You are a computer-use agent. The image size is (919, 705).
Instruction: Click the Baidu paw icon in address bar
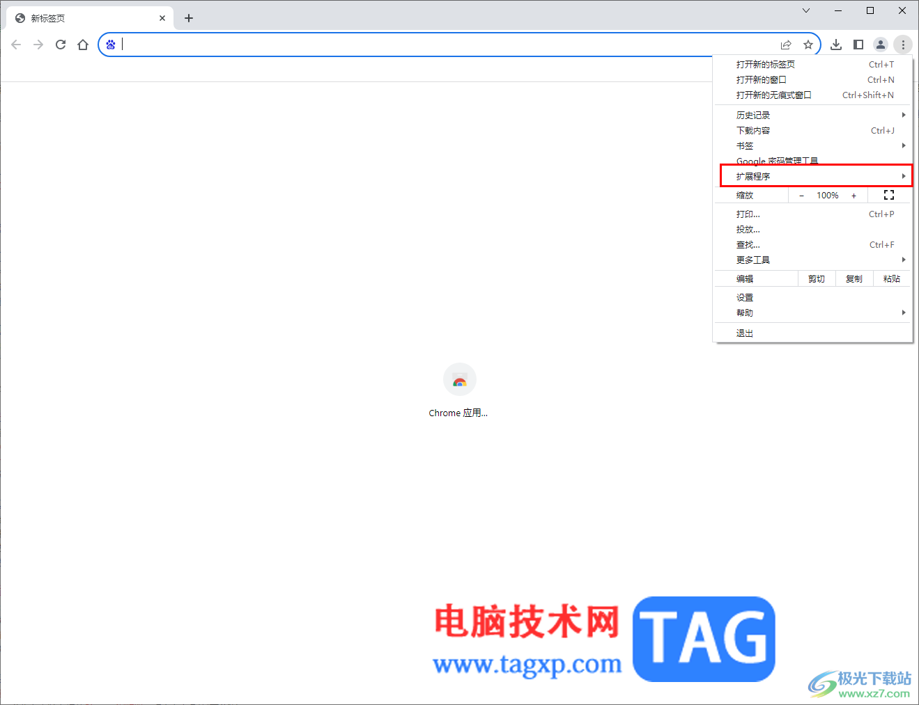[111, 44]
